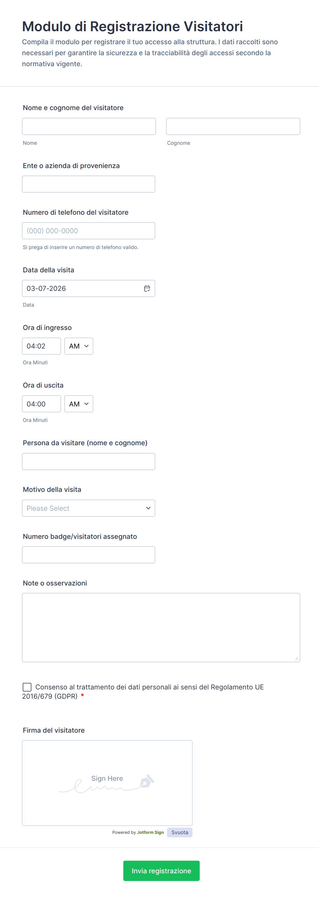
Task: Edit the Ora di ingresso time field
Action: [x=42, y=346]
